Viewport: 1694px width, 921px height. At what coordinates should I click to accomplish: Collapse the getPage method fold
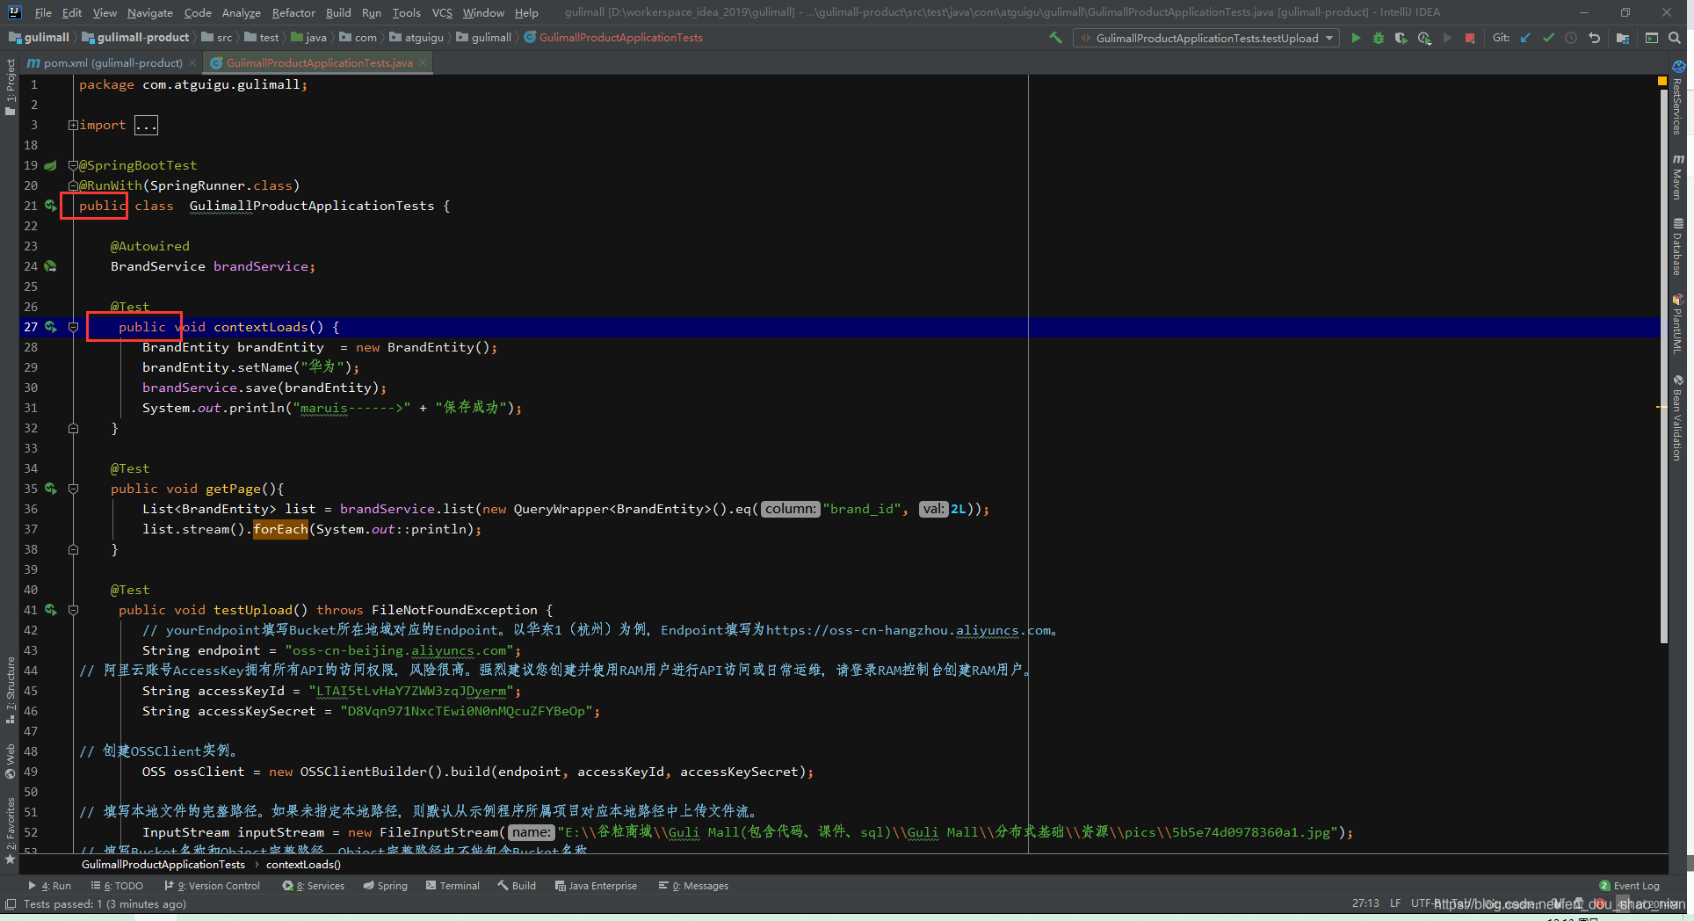coord(73,489)
